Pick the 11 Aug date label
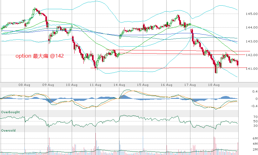 (x=96, y=85)
